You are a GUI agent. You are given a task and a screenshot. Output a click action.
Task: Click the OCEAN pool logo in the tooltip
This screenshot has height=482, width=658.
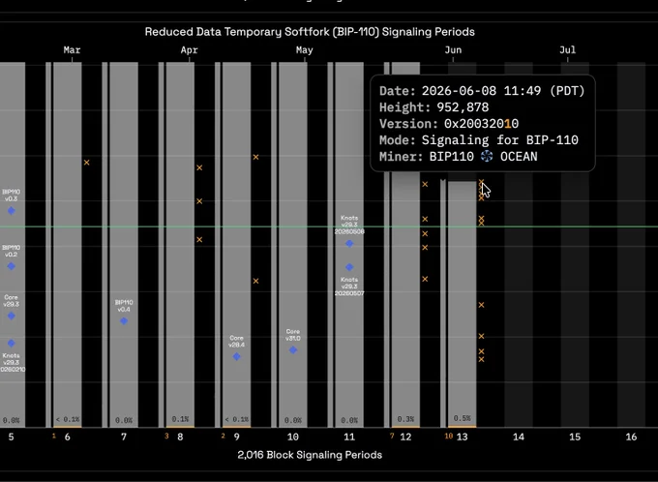[x=487, y=156]
